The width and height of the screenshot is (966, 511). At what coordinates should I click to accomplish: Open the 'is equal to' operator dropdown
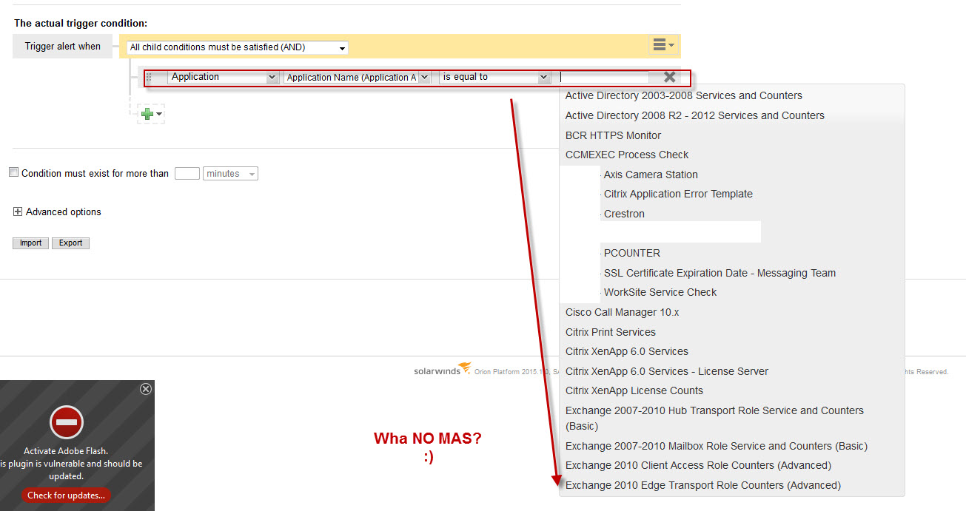click(494, 77)
